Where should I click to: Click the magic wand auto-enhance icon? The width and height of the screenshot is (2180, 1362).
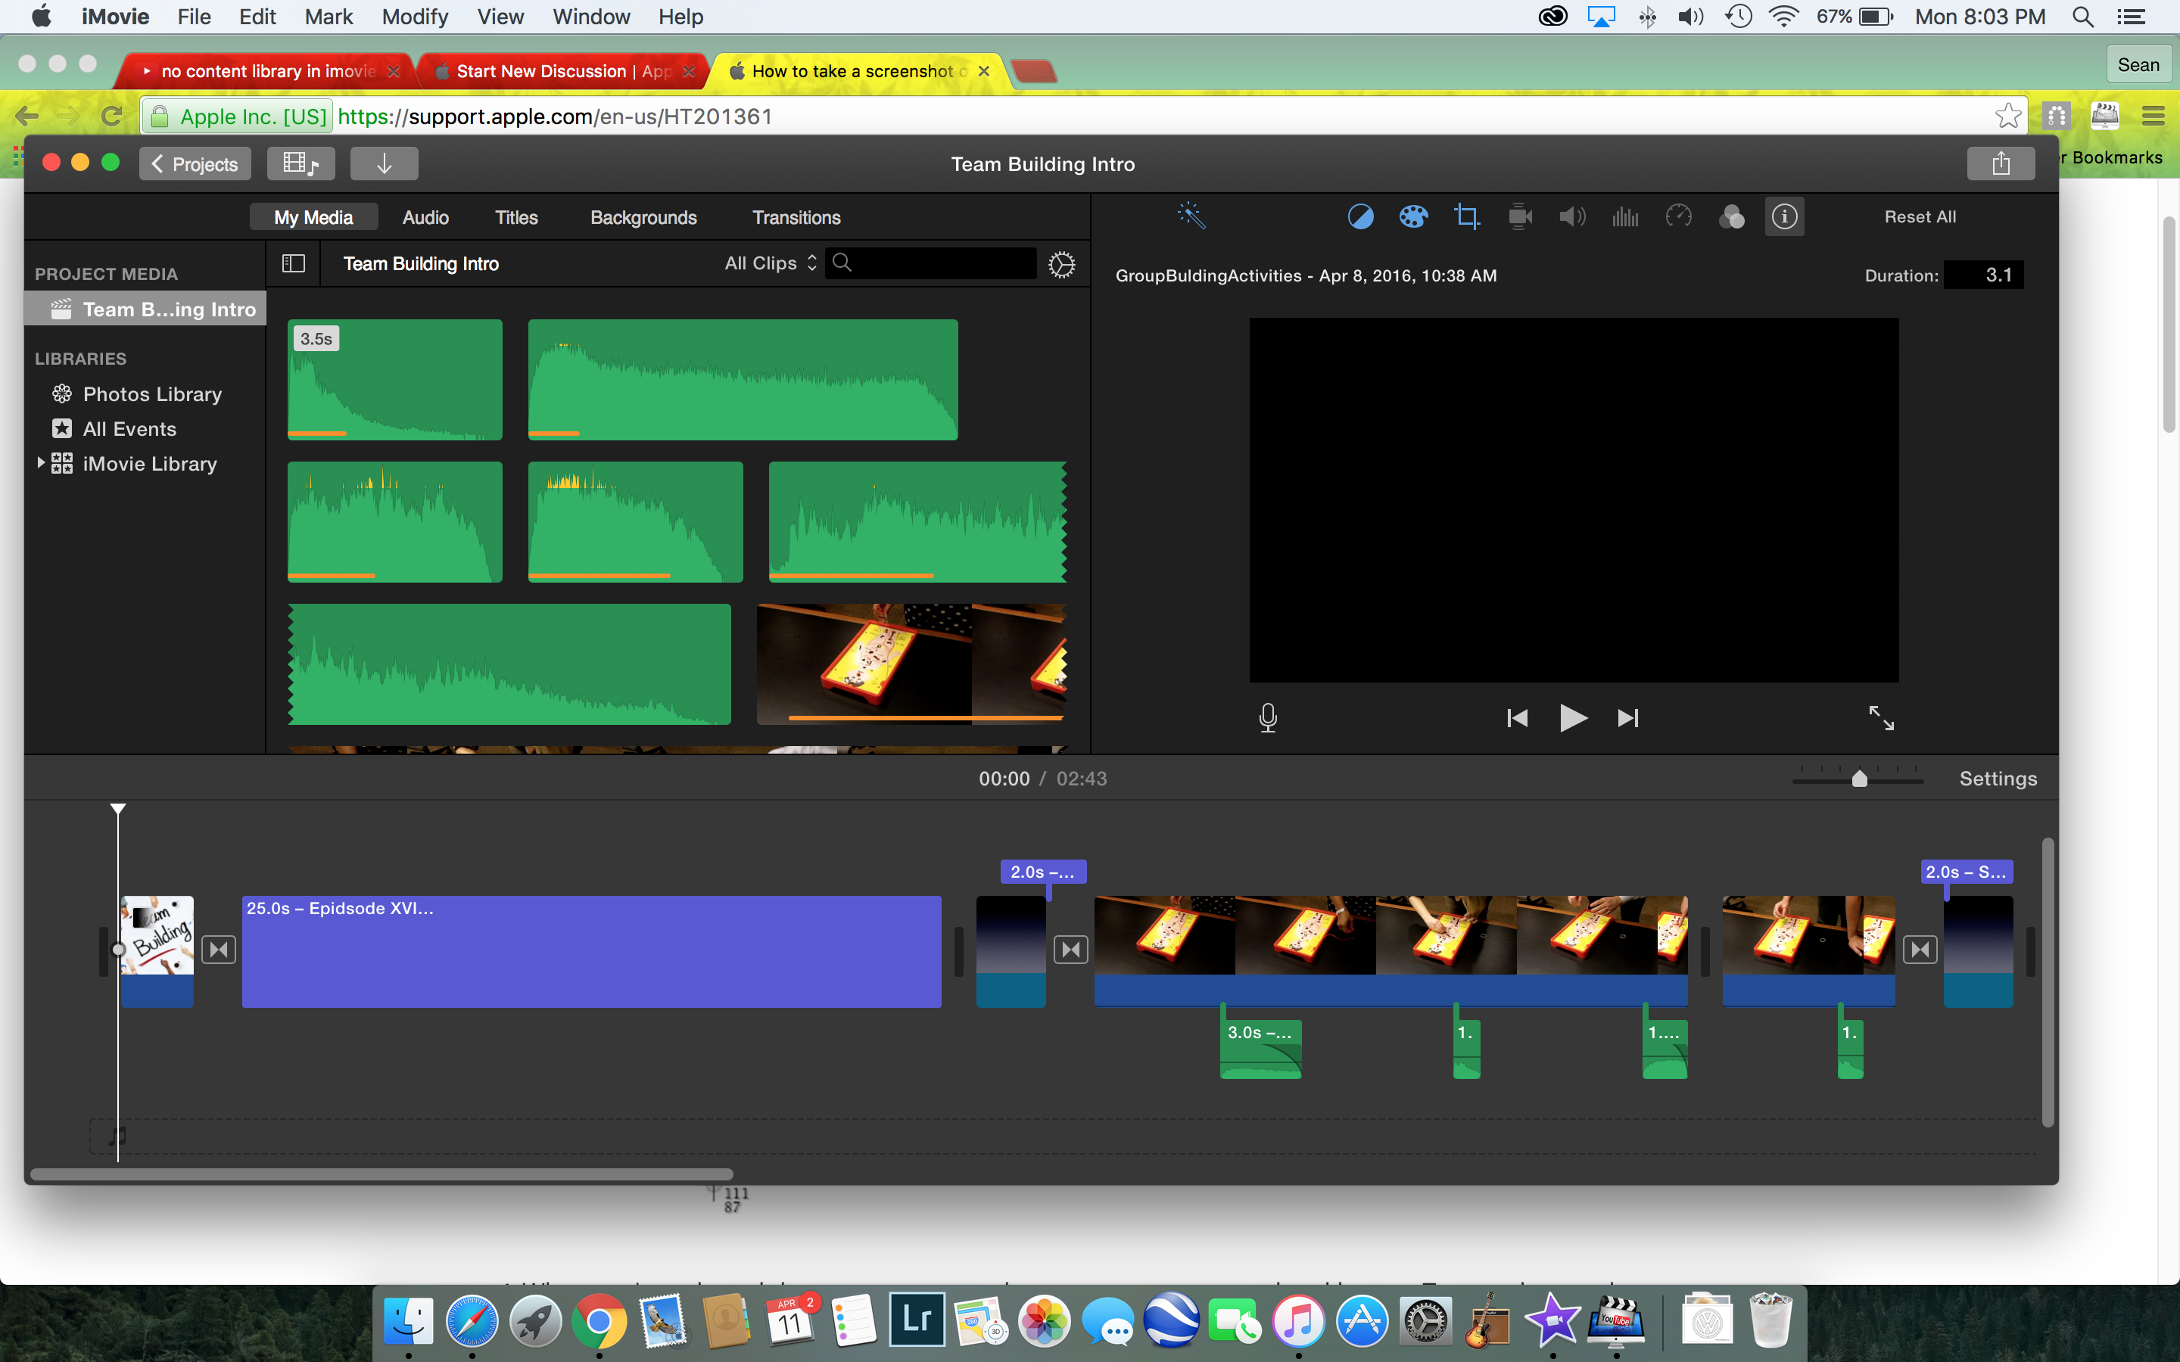click(1191, 216)
